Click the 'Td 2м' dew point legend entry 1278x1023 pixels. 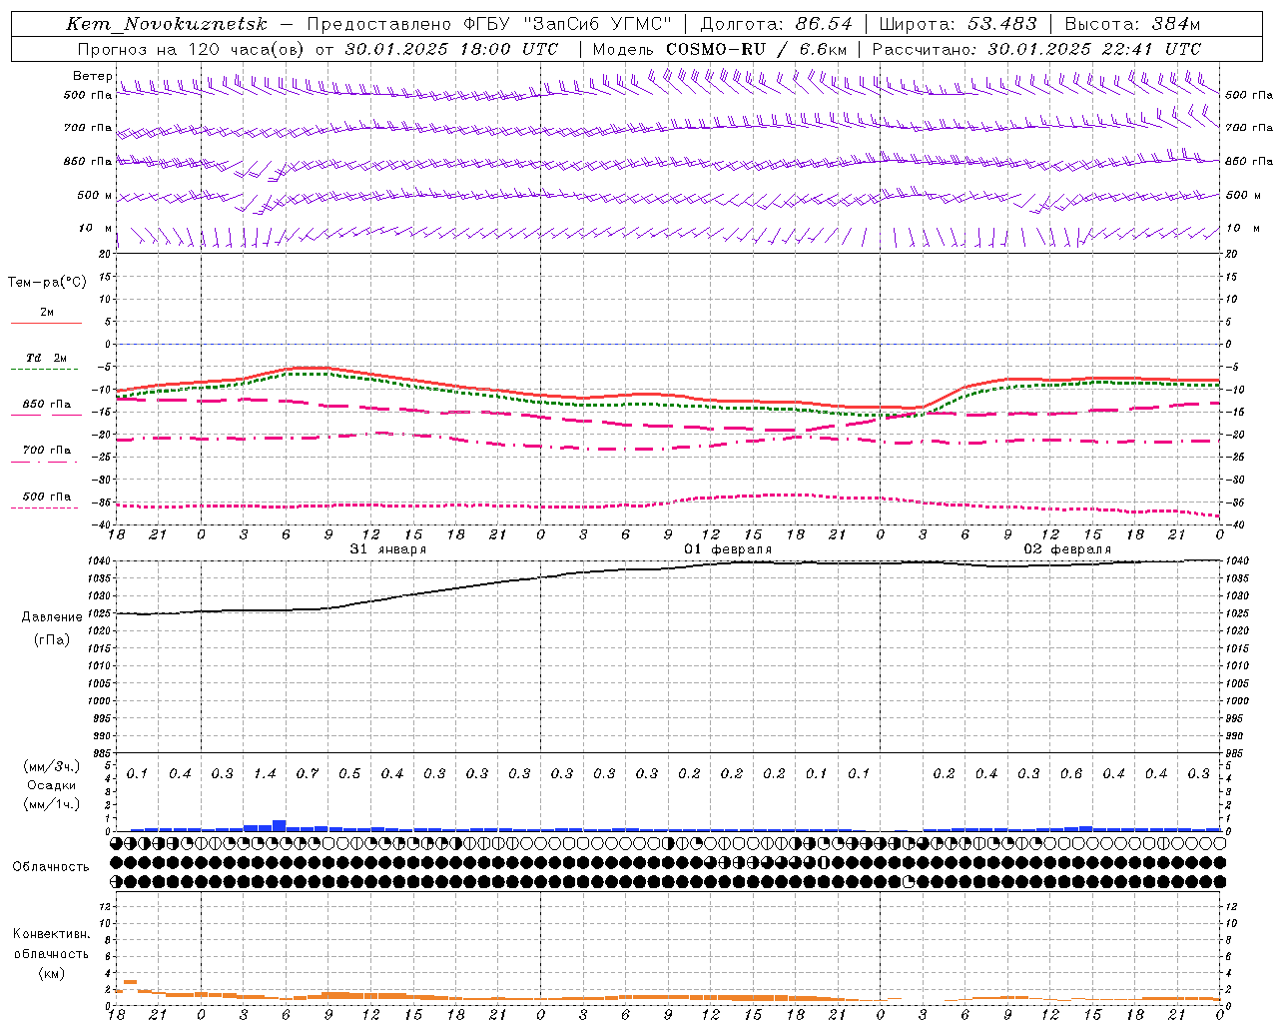point(46,358)
